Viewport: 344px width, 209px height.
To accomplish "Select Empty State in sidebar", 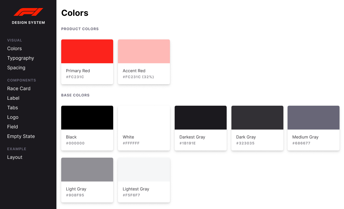I will point(21,136).
